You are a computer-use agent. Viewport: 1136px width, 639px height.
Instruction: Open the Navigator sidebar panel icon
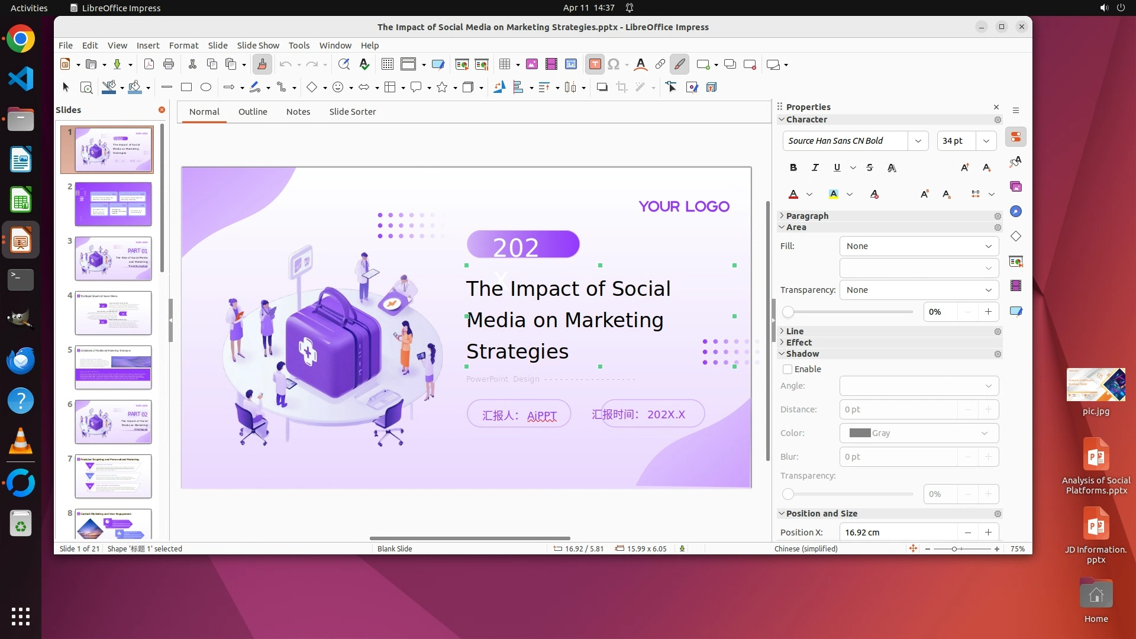coord(1016,212)
